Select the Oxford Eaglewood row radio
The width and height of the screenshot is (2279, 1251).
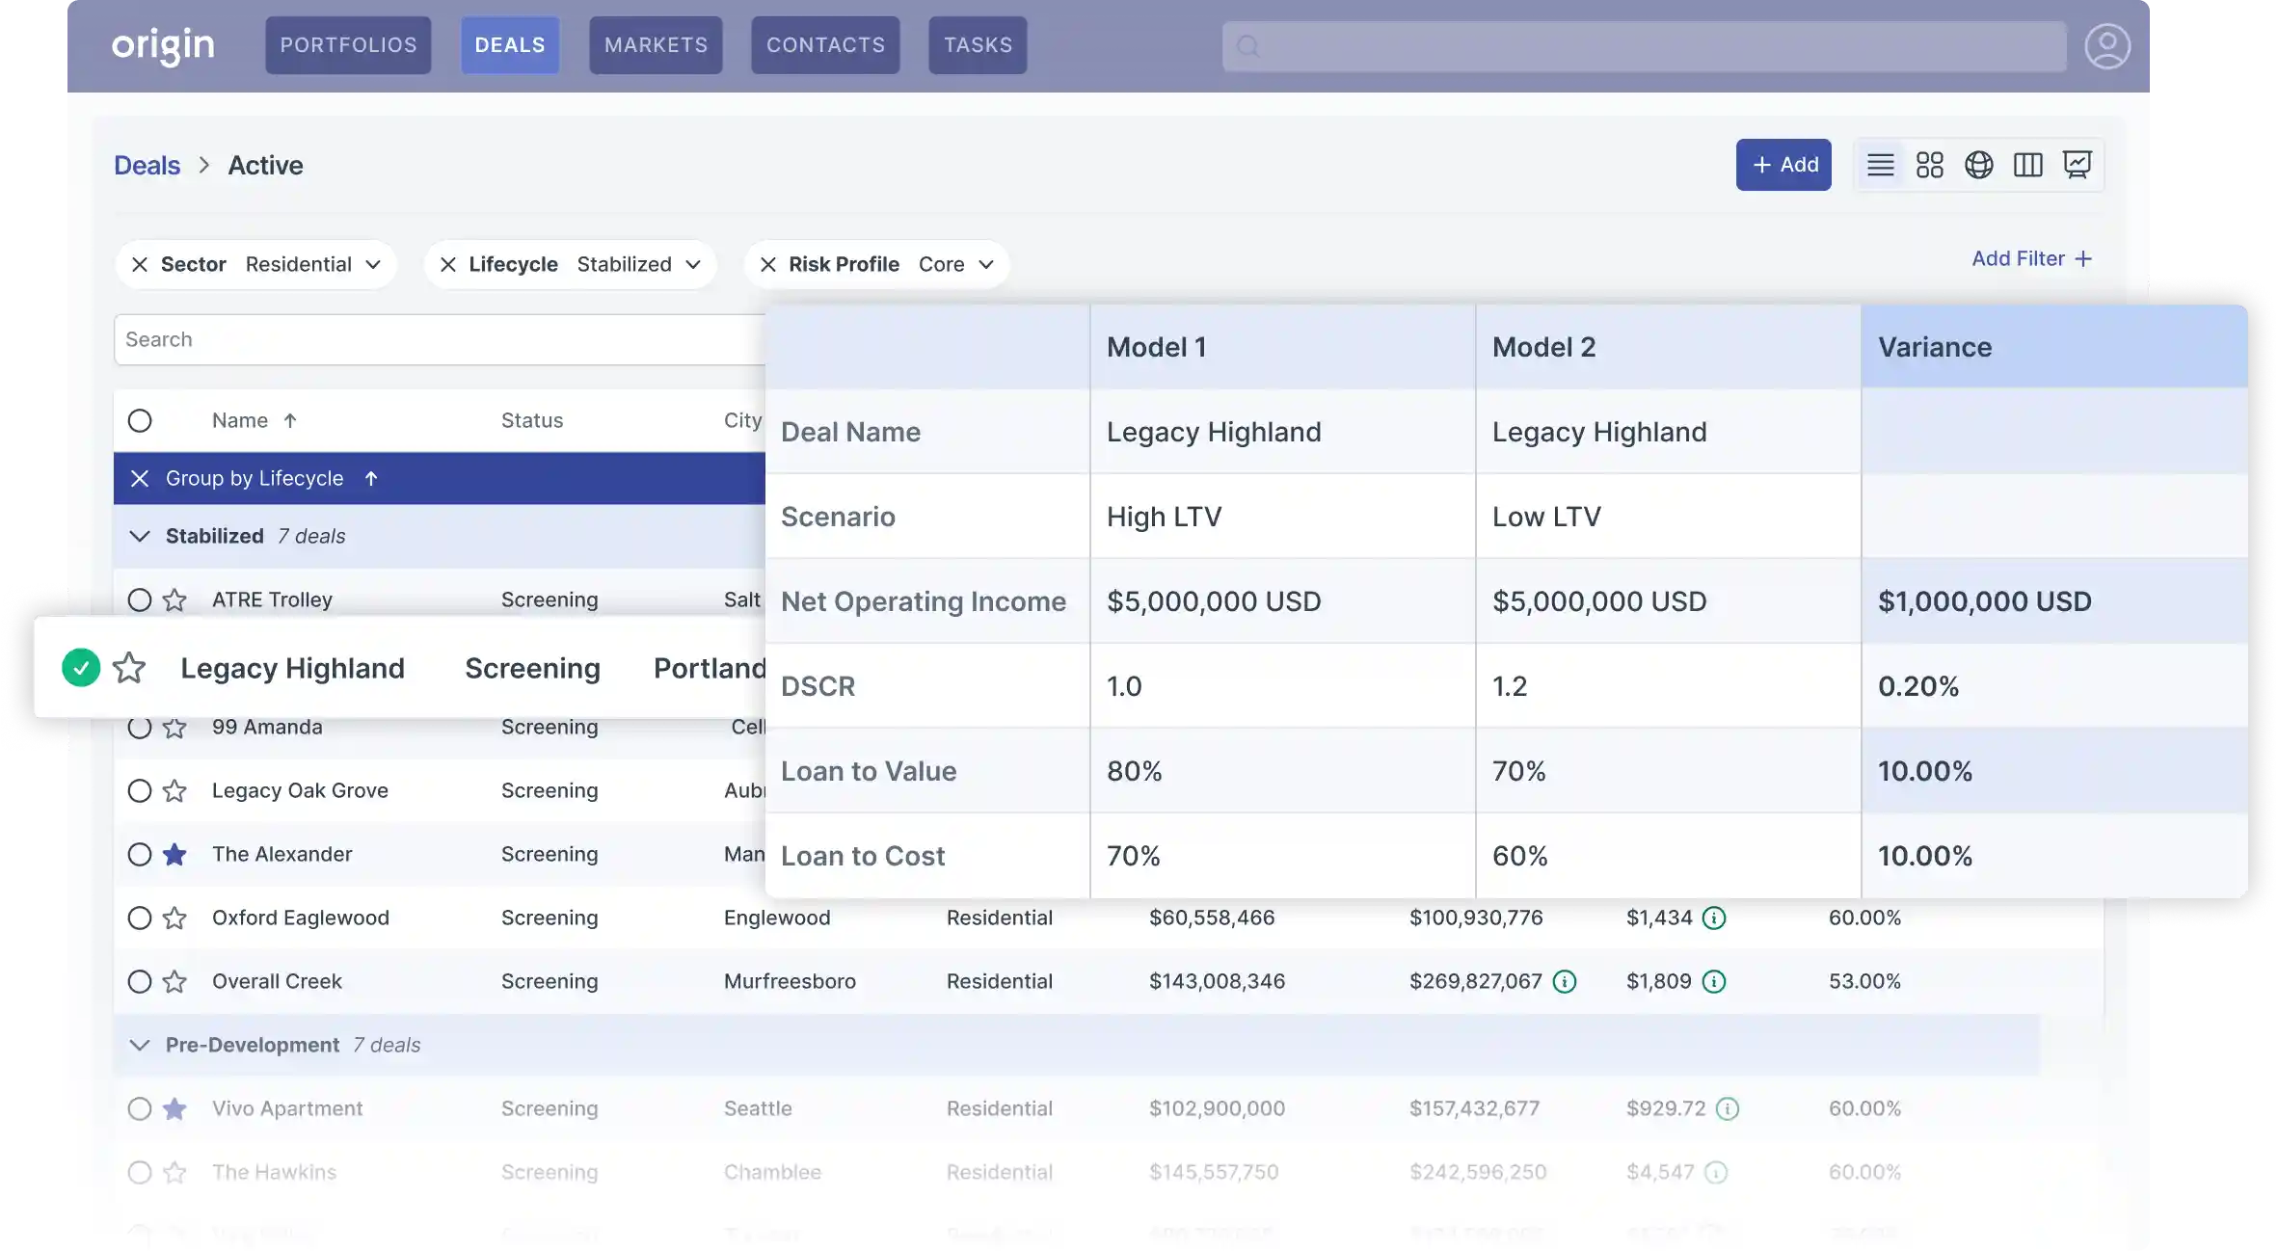[x=140, y=918]
